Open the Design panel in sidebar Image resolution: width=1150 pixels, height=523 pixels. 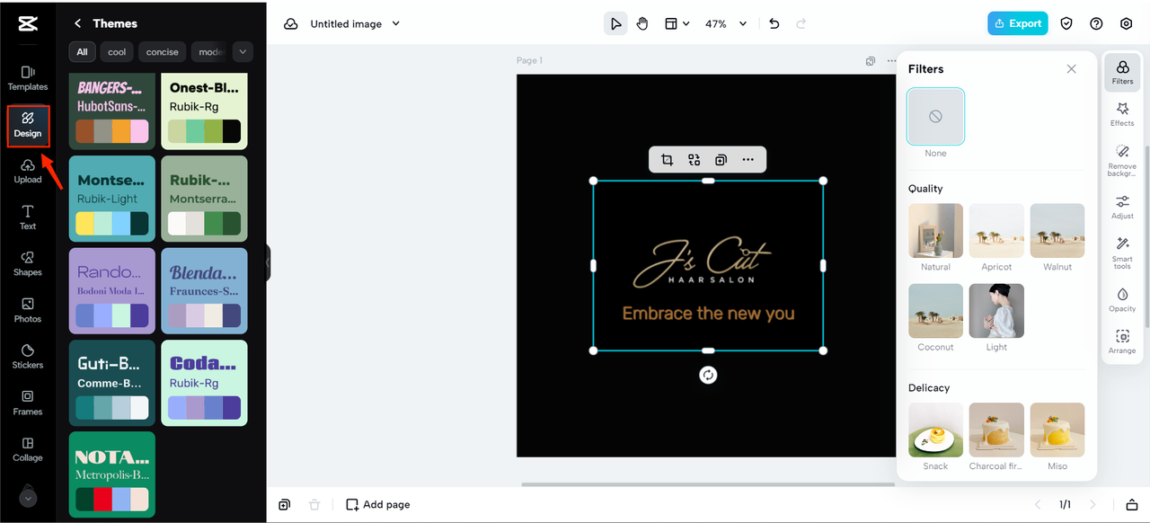pyautogui.click(x=28, y=126)
